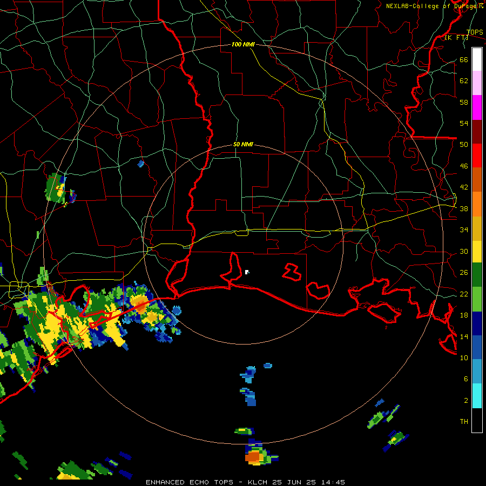Click the black TH threshold legend segment

tap(477, 420)
